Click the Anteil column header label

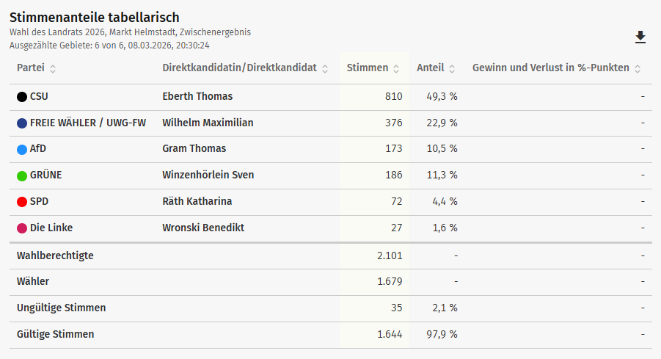point(430,68)
